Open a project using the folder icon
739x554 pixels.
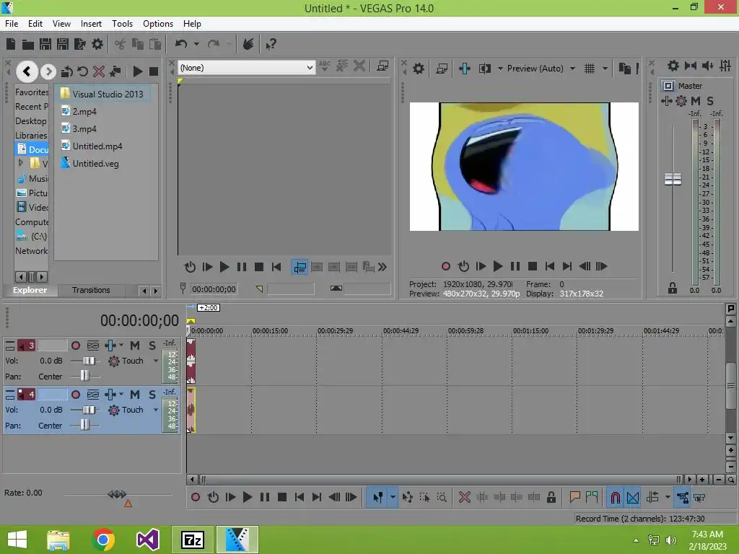pyautogui.click(x=28, y=44)
